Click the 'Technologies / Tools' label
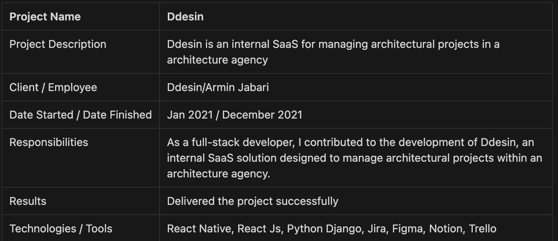Image resolution: width=558 pixels, height=241 pixels. coord(61,228)
